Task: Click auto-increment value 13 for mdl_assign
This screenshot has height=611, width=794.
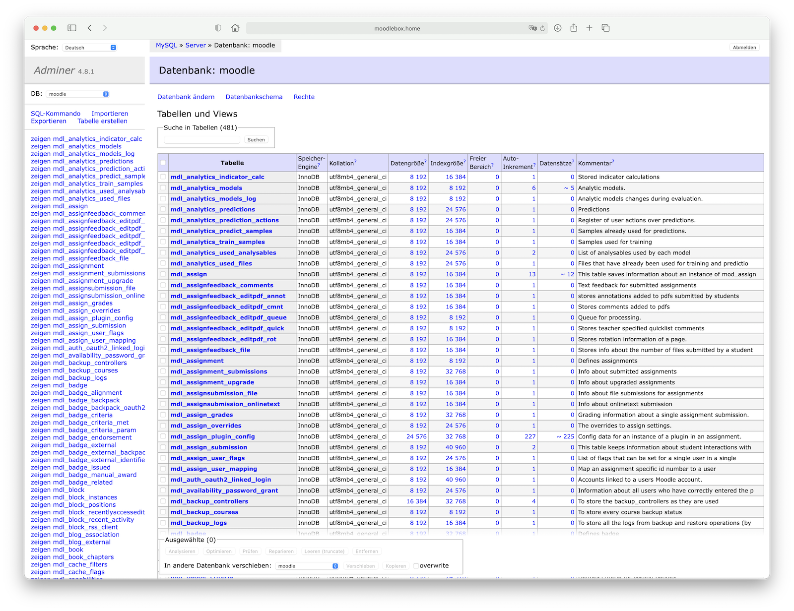Action: click(x=532, y=274)
